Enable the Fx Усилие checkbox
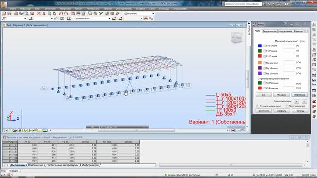 (x=264, y=46)
